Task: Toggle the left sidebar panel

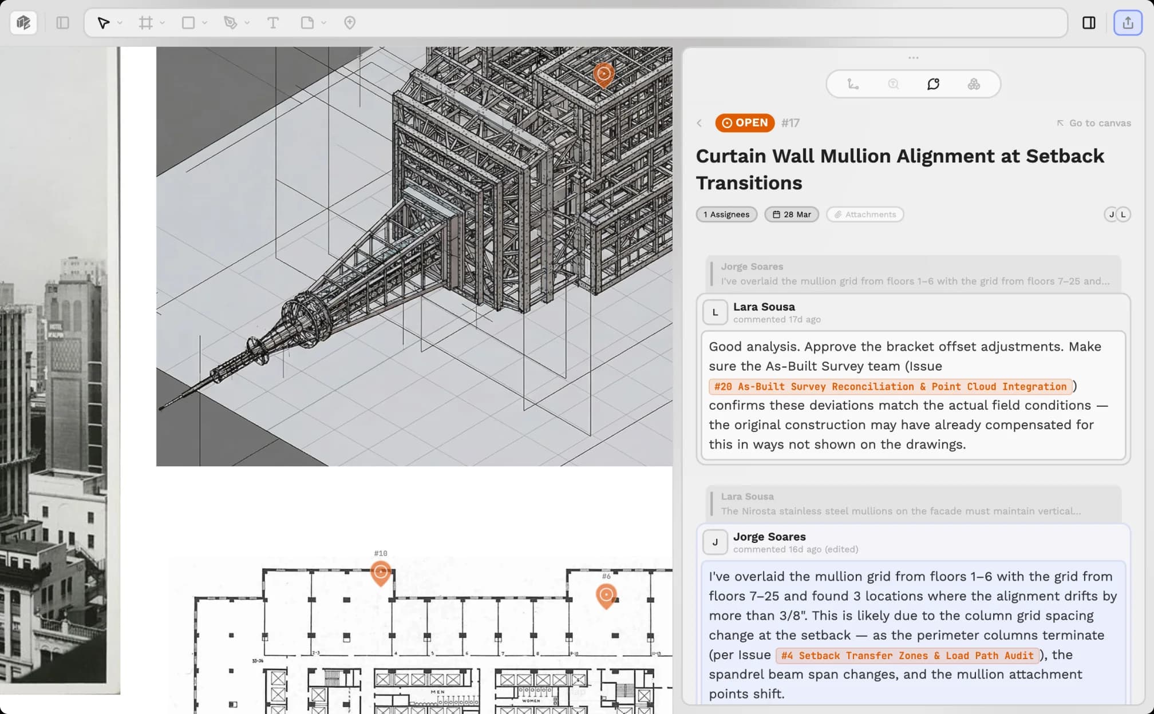Action: 63,23
